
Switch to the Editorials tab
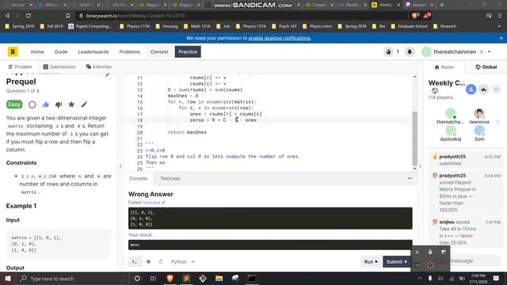tap(98, 66)
